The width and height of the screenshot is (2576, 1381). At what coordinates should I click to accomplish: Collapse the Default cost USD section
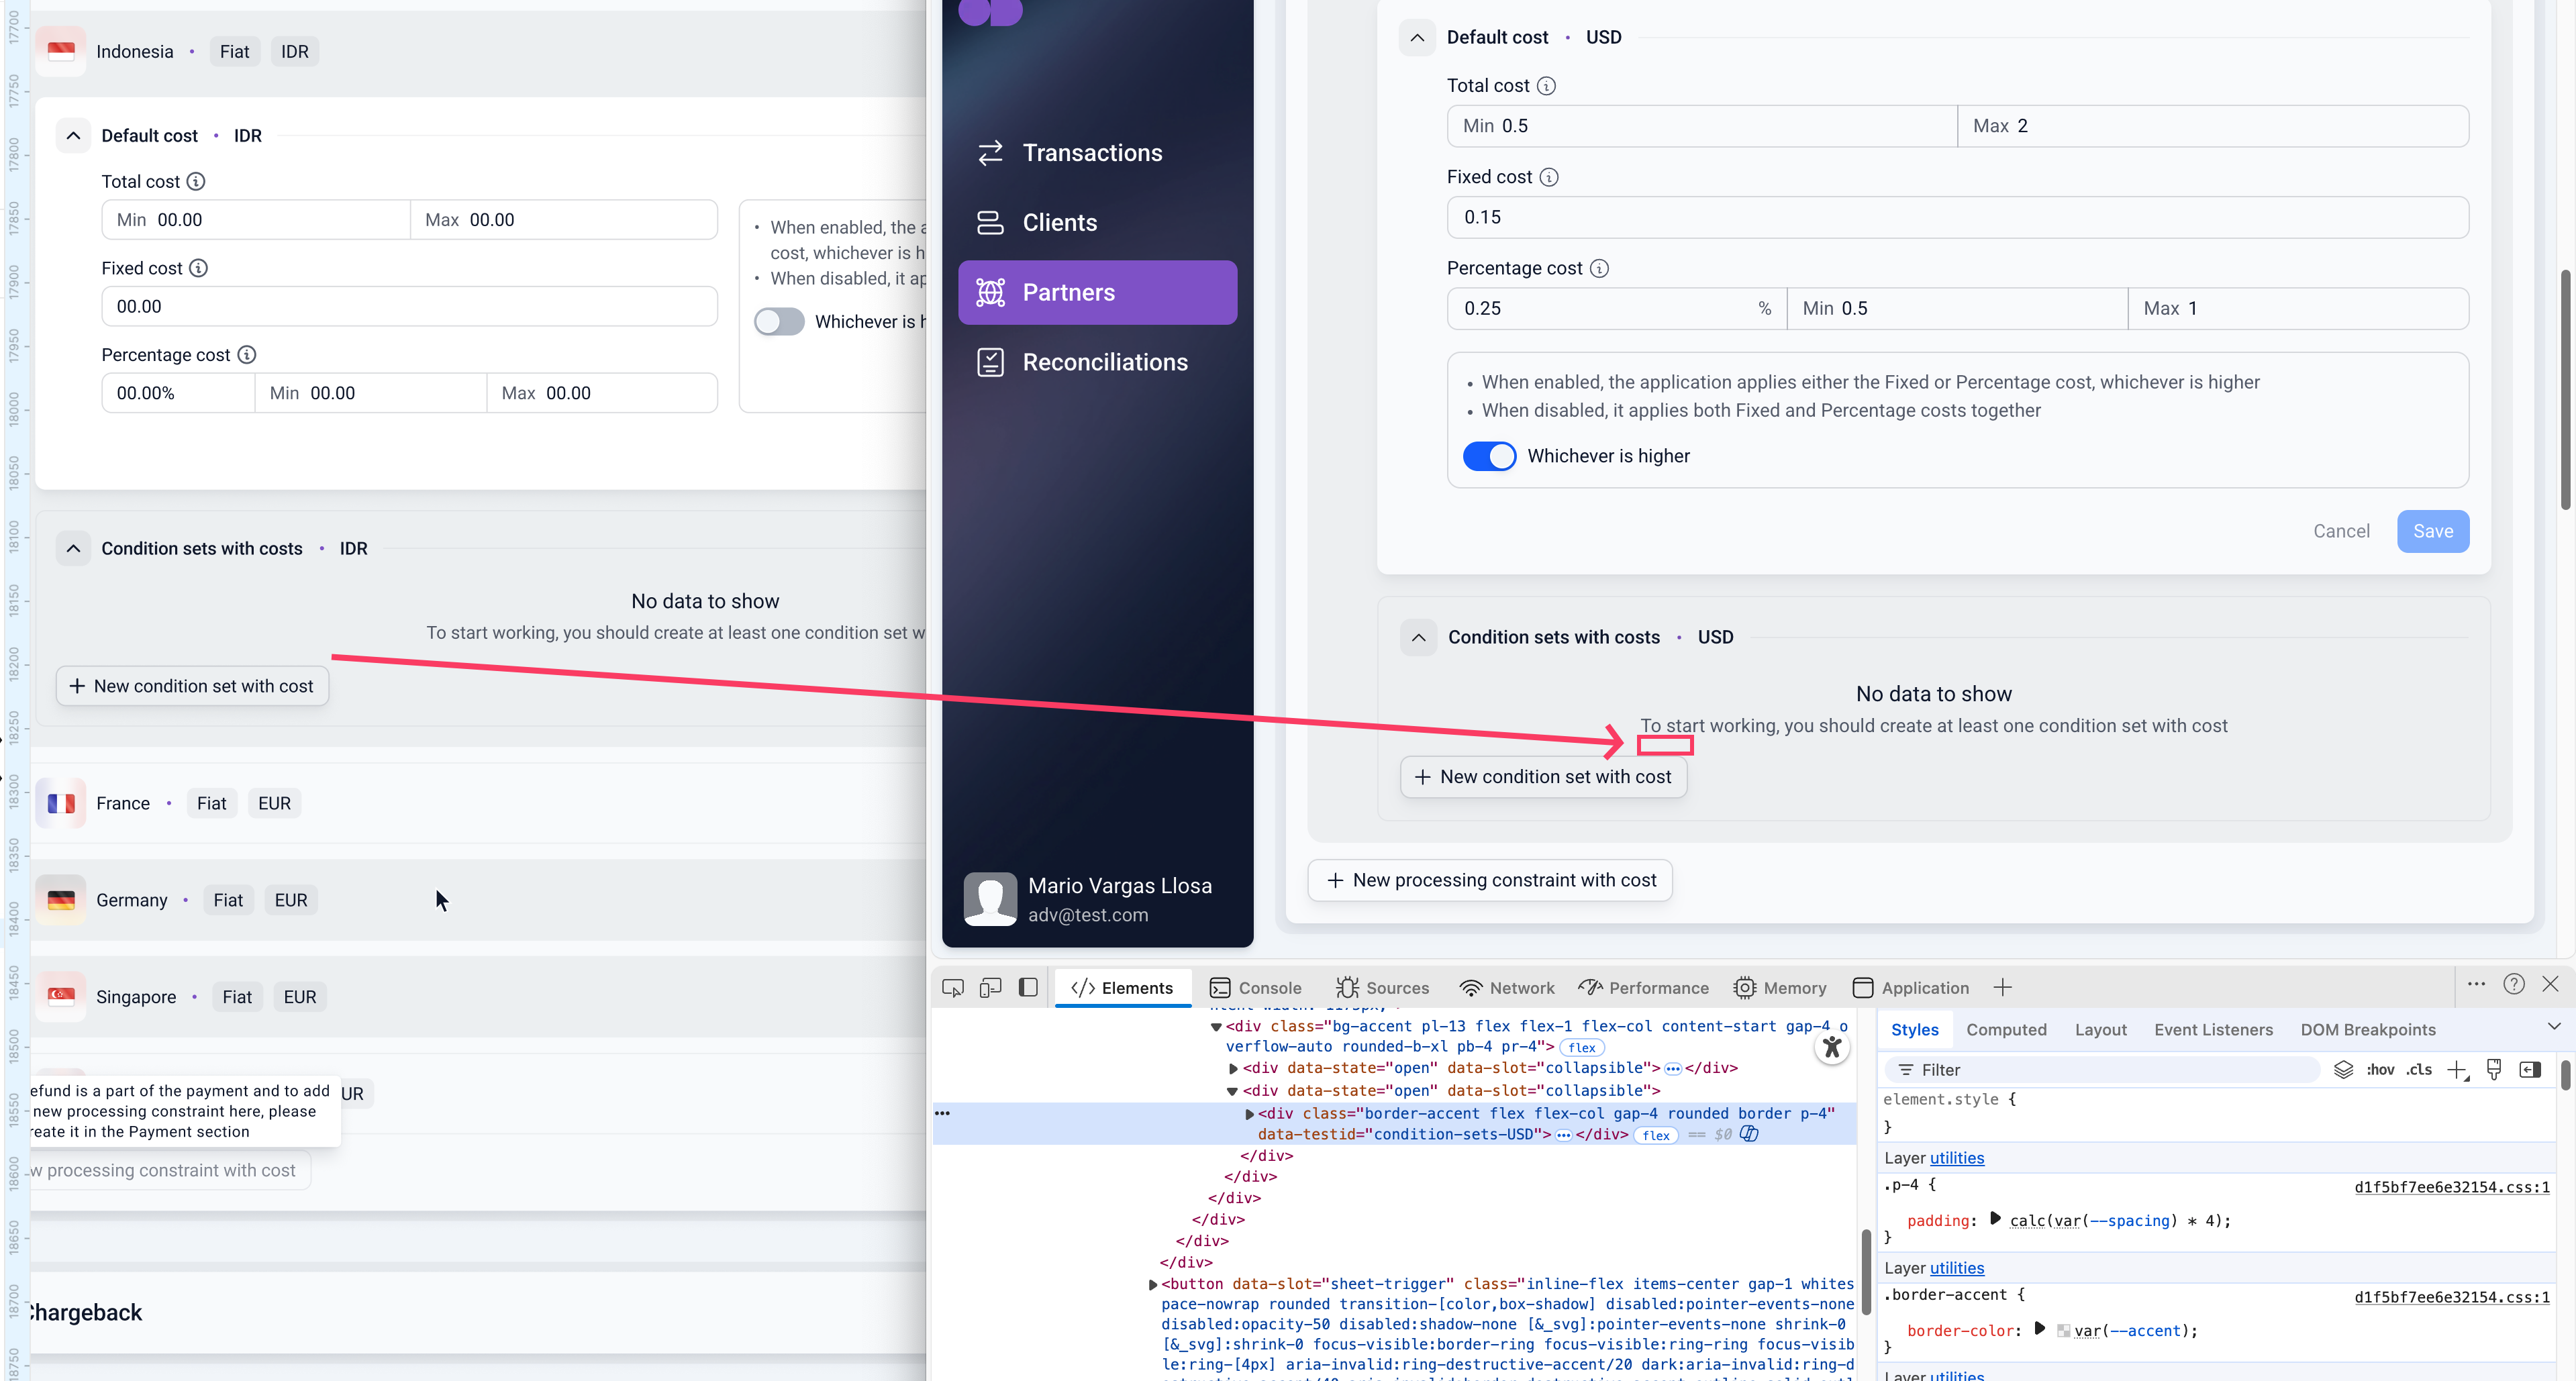[1417, 37]
